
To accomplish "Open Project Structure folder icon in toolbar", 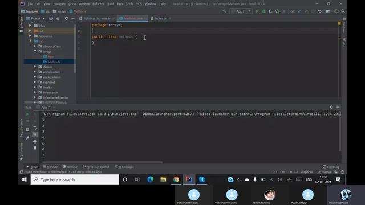I will pos(328,11).
